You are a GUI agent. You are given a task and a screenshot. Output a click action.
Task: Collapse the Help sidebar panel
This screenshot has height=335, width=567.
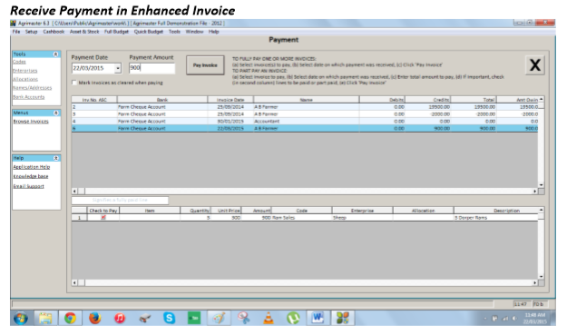(x=55, y=158)
